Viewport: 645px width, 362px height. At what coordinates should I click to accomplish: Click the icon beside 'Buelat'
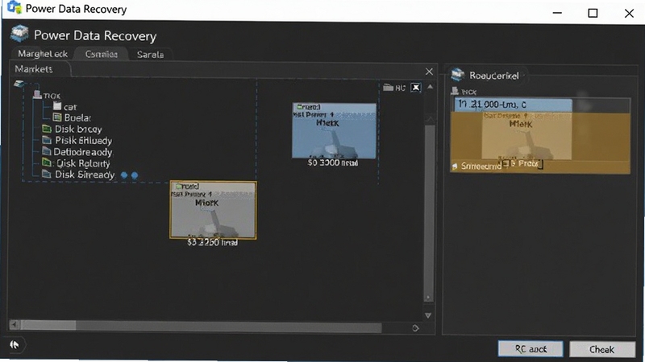(x=57, y=117)
